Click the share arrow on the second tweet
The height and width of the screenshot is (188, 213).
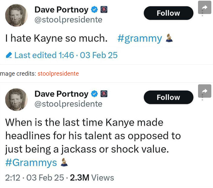205,91
